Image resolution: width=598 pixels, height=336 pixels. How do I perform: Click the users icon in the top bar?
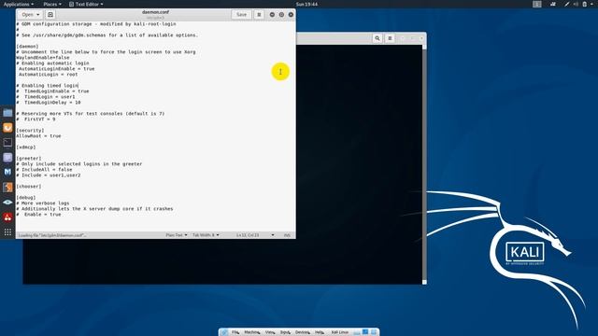point(553,4)
